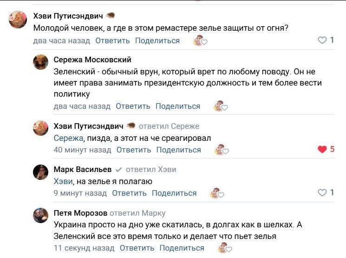Click the blue 'Хэви' mention in Марк's comment

(x=63, y=181)
